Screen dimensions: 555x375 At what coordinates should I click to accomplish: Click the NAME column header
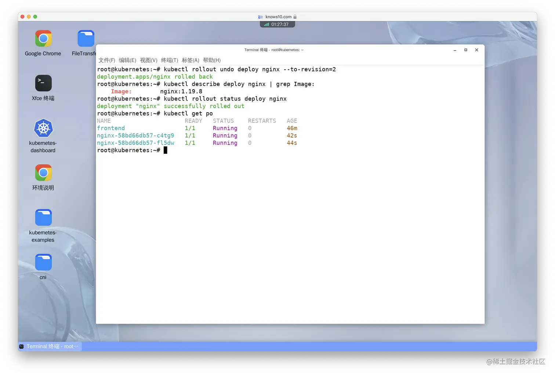coord(104,121)
